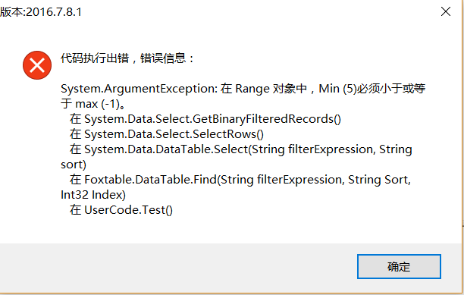Select the Foxtable.DataTable.Find stack line
Viewport: 464px width, 295px height.
click(x=240, y=180)
